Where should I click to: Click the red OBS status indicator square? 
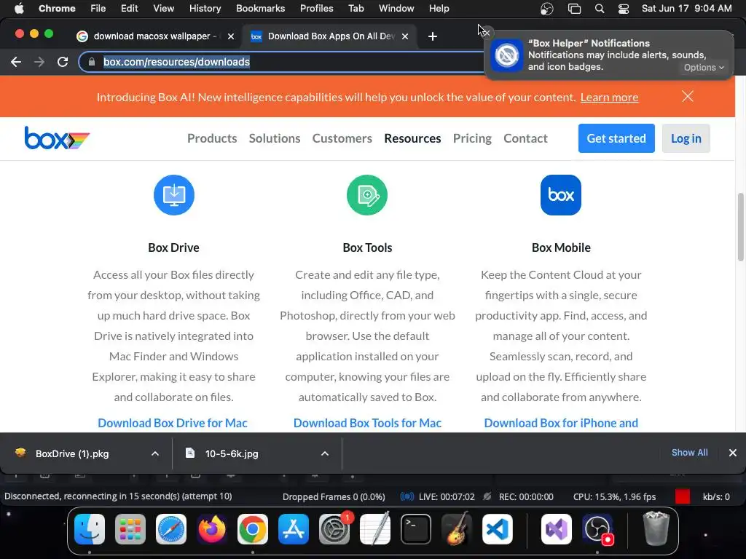point(682,496)
